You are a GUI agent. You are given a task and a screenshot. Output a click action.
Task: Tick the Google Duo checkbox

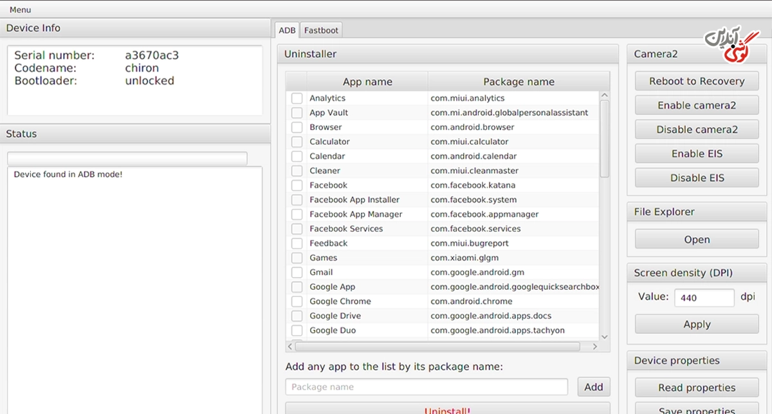click(x=297, y=330)
